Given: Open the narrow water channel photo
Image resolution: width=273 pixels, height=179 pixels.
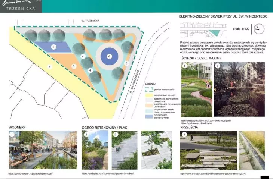Looking at the screenshot, I should point(252,150).
